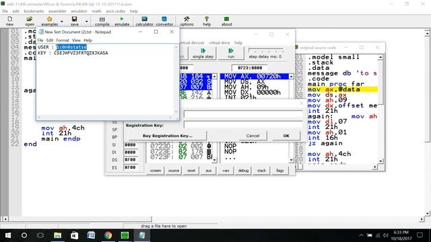Click the source button in emulator

[174, 170]
